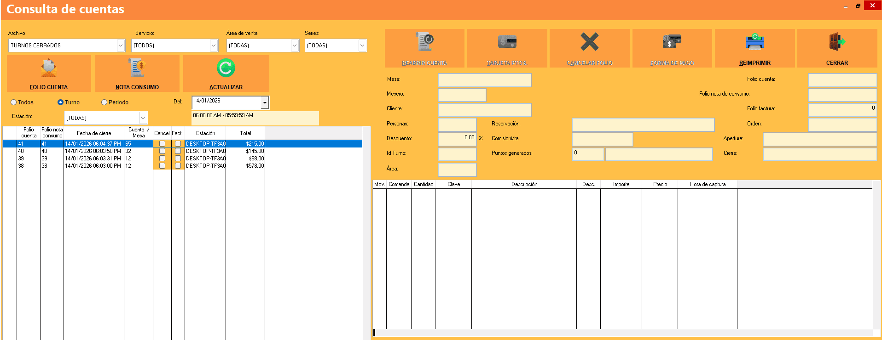Click the CERRAR button label

coord(837,63)
